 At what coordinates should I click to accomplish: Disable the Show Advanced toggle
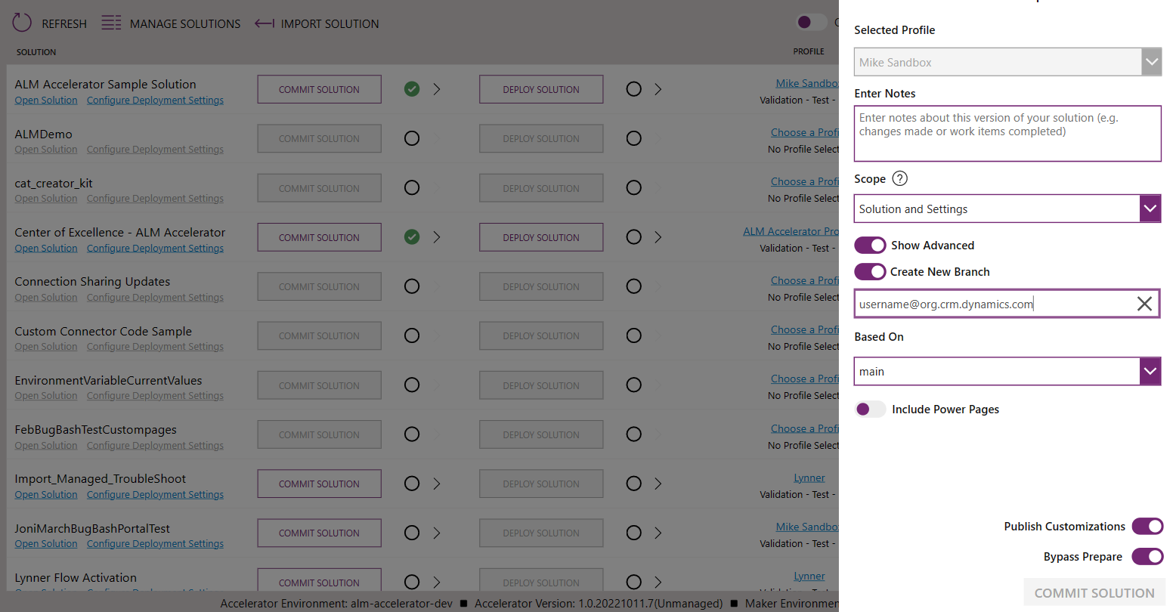pos(870,245)
